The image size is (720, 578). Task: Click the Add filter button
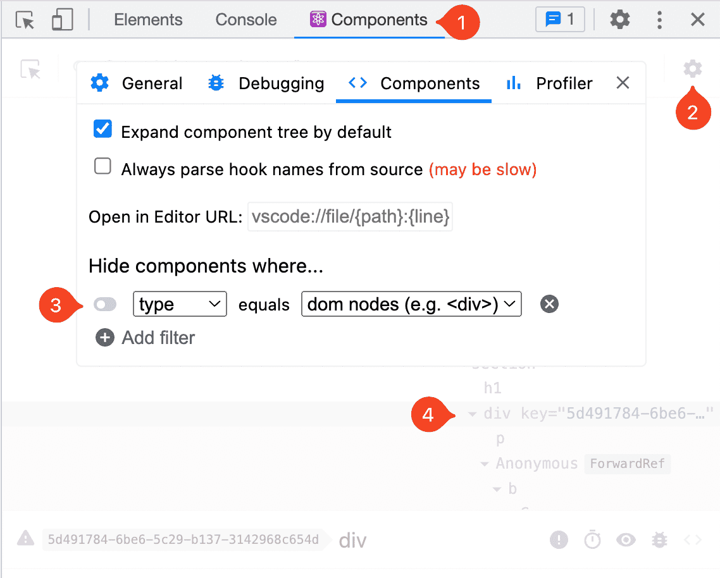(145, 338)
